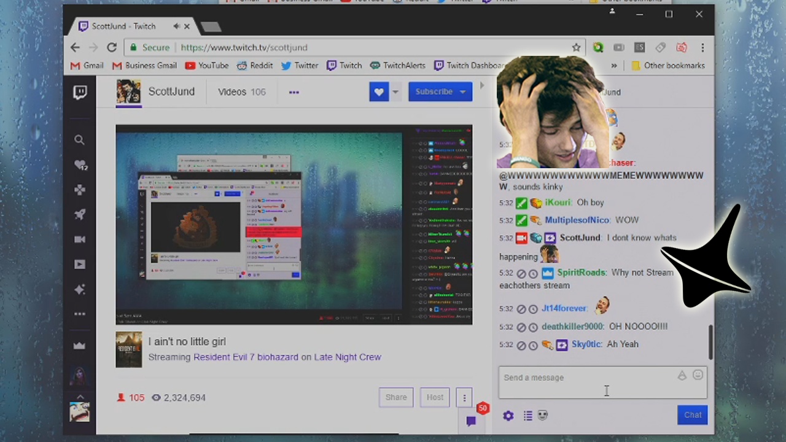Open the Chrome three-dot menu

[702, 47]
